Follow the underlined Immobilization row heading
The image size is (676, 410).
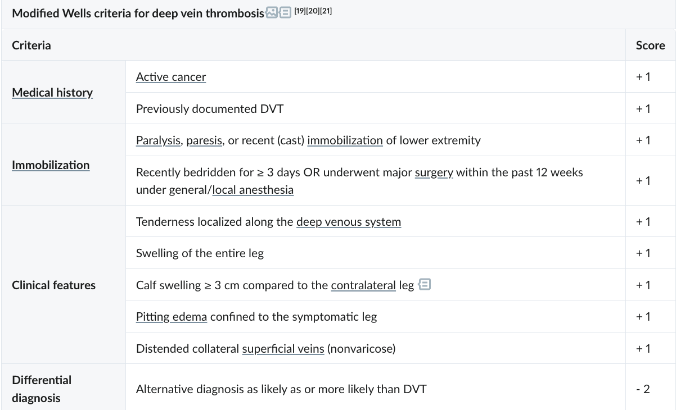(x=51, y=165)
